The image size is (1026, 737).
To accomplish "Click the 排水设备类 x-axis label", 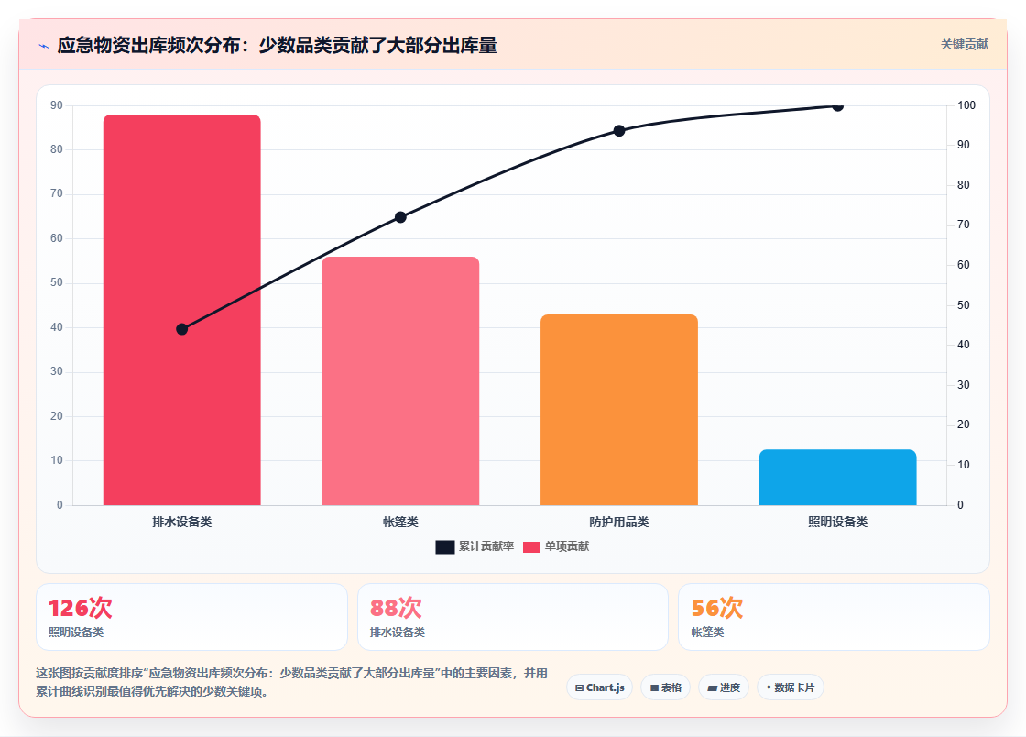I will [x=182, y=522].
